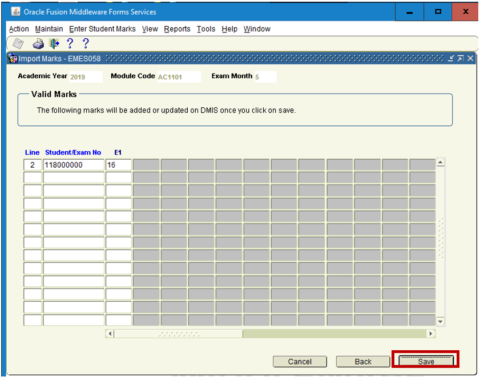Image resolution: width=480 pixels, height=377 pixels.
Task: Minimize the Import Marks inner window
Action: (x=451, y=59)
